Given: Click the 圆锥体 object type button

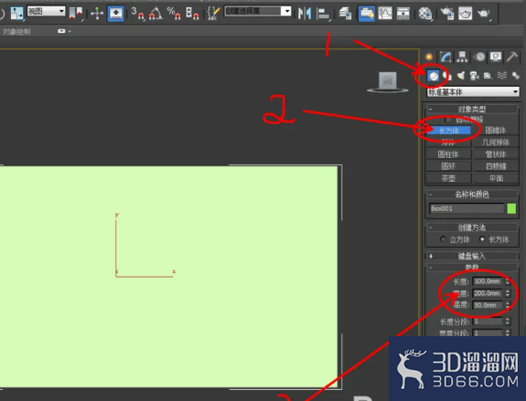Looking at the screenshot, I should pos(496,131).
